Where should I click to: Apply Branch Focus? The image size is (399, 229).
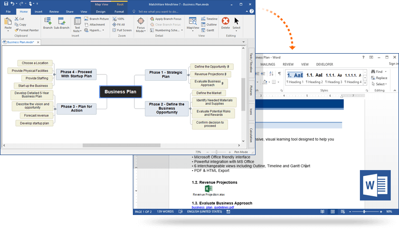click(166, 19)
